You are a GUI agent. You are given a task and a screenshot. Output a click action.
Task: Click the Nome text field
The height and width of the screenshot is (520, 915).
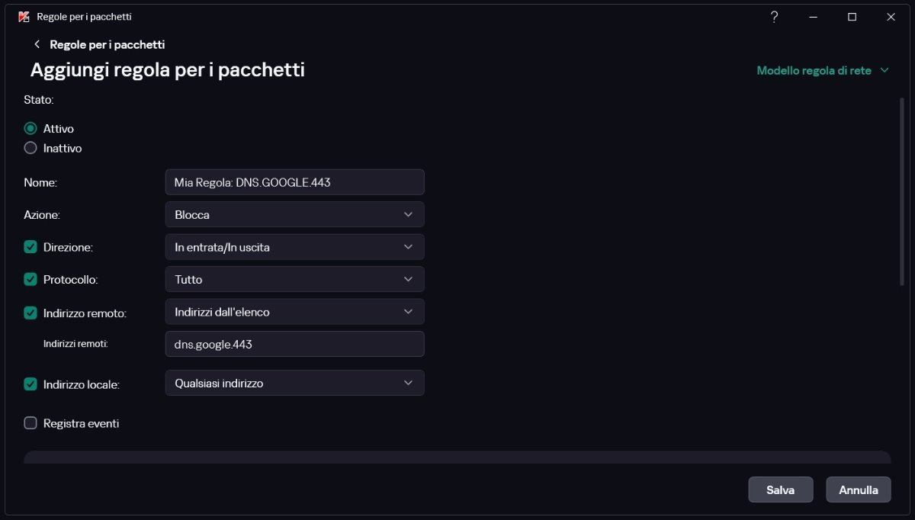(294, 182)
